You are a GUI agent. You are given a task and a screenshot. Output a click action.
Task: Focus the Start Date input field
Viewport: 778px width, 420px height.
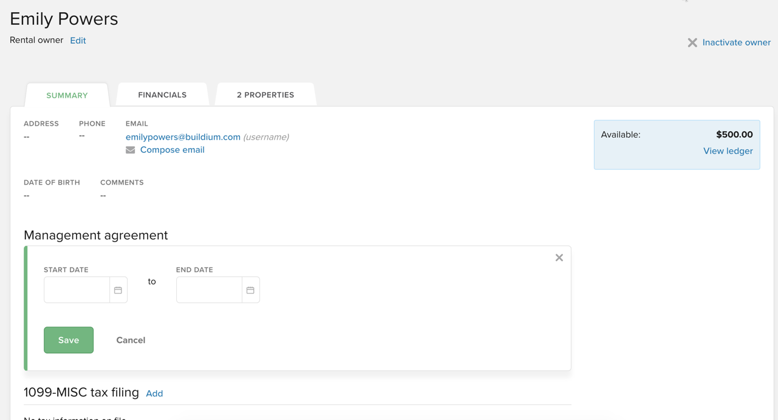(x=77, y=290)
